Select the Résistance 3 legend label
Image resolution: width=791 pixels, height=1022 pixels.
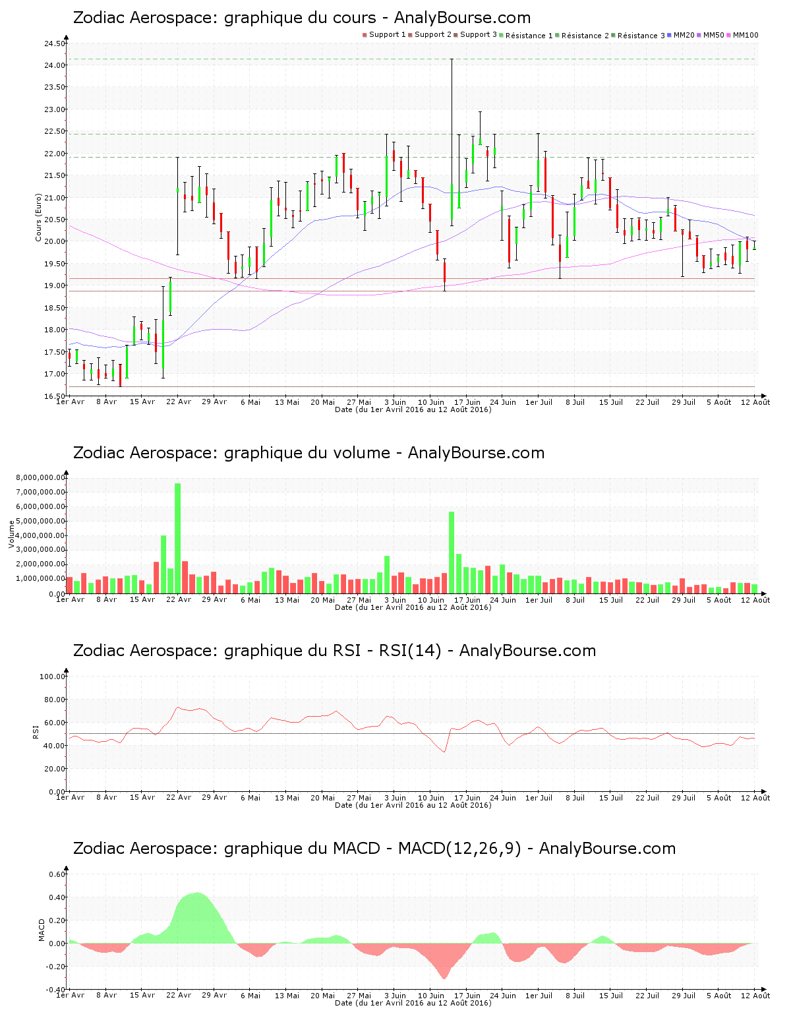tap(641, 36)
